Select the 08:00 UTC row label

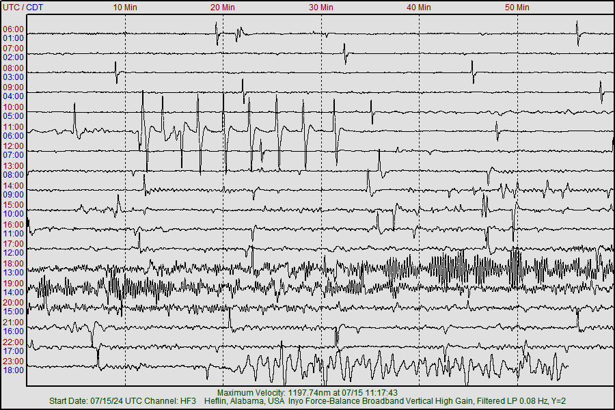(x=14, y=68)
